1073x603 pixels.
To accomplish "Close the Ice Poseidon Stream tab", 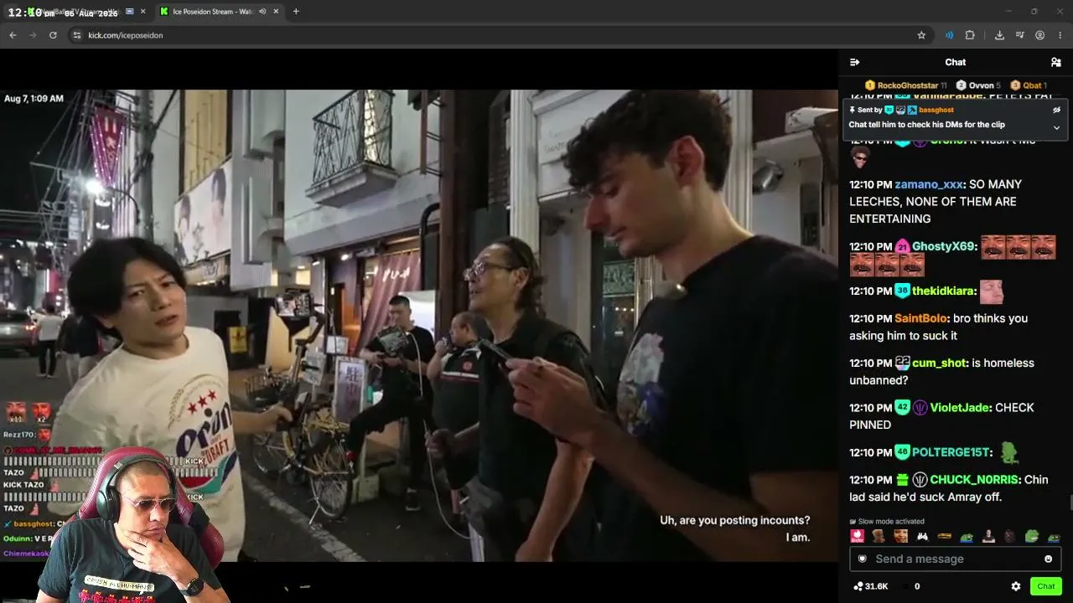I will (x=276, y=12).
